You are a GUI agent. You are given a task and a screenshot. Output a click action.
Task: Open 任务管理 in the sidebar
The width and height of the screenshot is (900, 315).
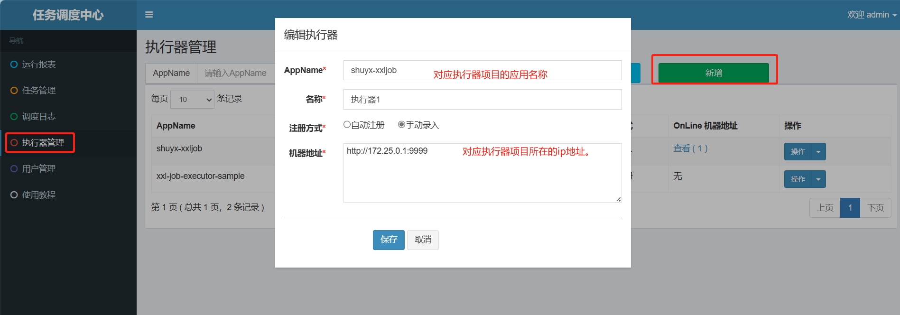click(39, 91)
